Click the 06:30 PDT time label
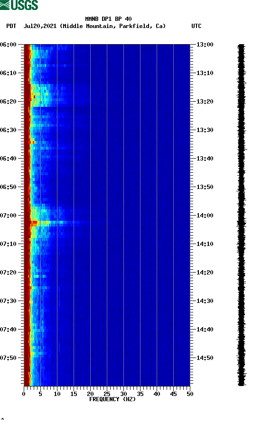Image resolution: width=262 pixels, height=424 pixels. (x=8, y=130)
